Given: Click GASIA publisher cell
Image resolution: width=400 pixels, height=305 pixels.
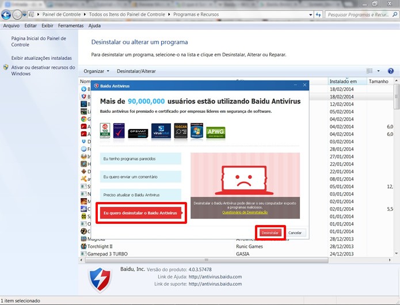Looking at the screenshot, I should point(243,254).
